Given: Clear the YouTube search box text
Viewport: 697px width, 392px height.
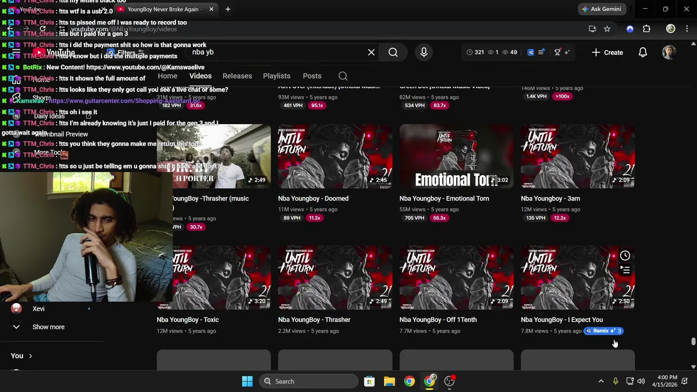Looking at the screenshot, I should [x=371, y=52].
